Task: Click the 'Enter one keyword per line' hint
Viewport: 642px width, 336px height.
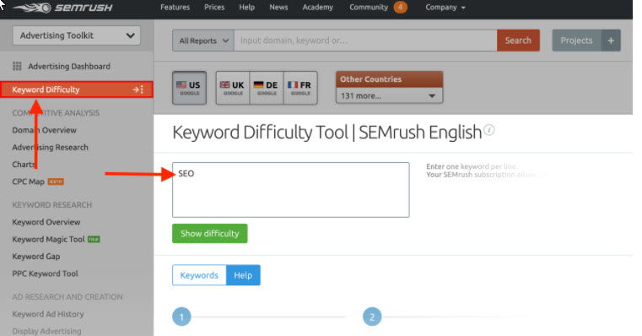Action: 472,166
